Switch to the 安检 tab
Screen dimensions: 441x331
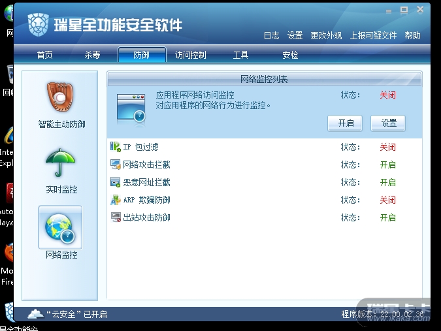(290, 55)
